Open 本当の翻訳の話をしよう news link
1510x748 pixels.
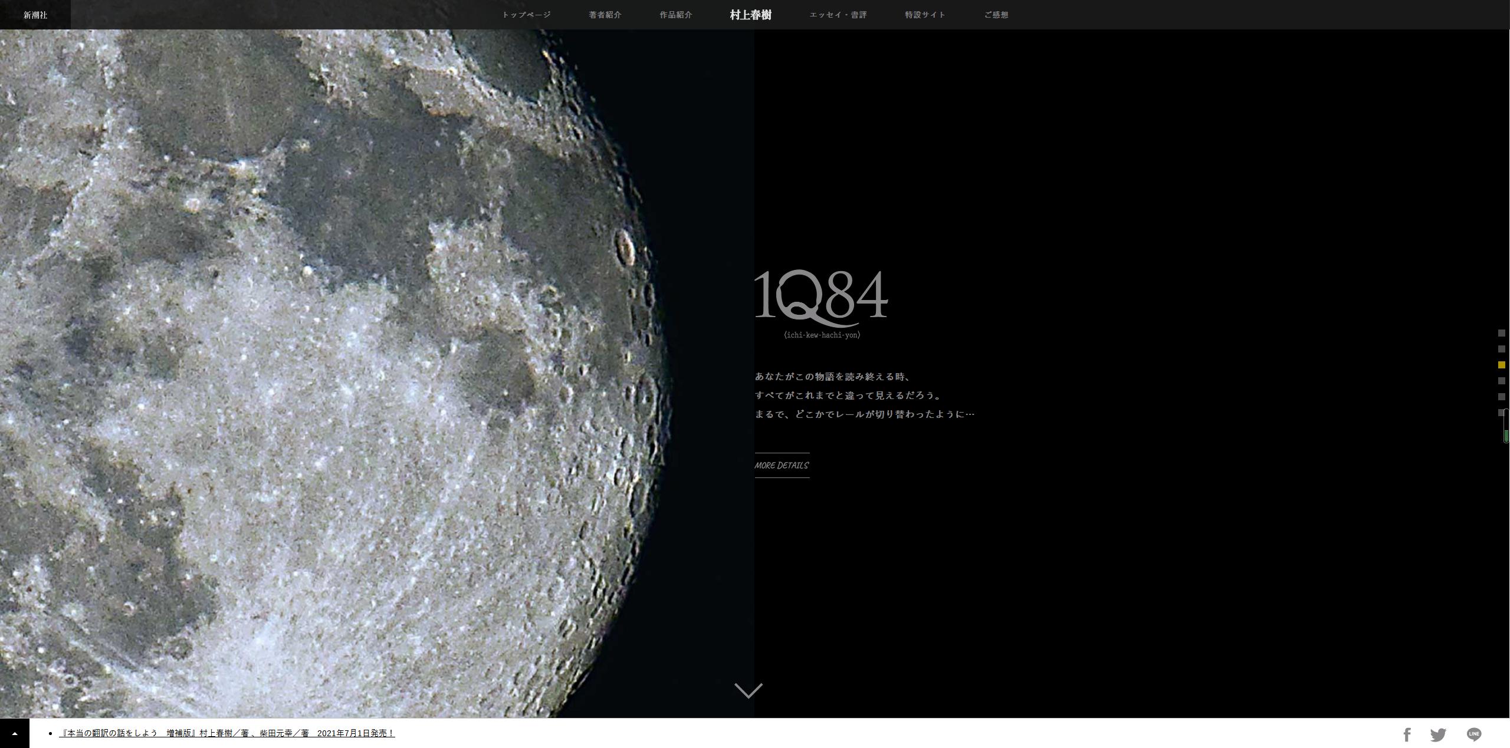[x=226, y=733]
